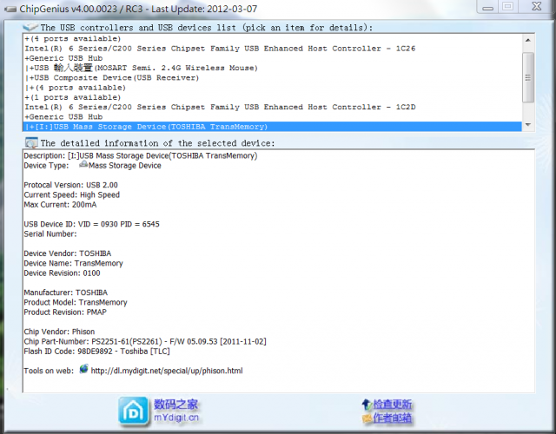This screenshot has height=434, width=556.
Task: Click the 数码之家 mYdigit.cn text link
Action: [x=175, y=411]
